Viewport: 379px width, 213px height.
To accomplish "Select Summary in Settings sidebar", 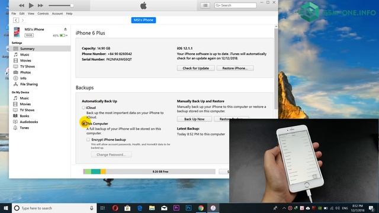I will tap(40, 49).
